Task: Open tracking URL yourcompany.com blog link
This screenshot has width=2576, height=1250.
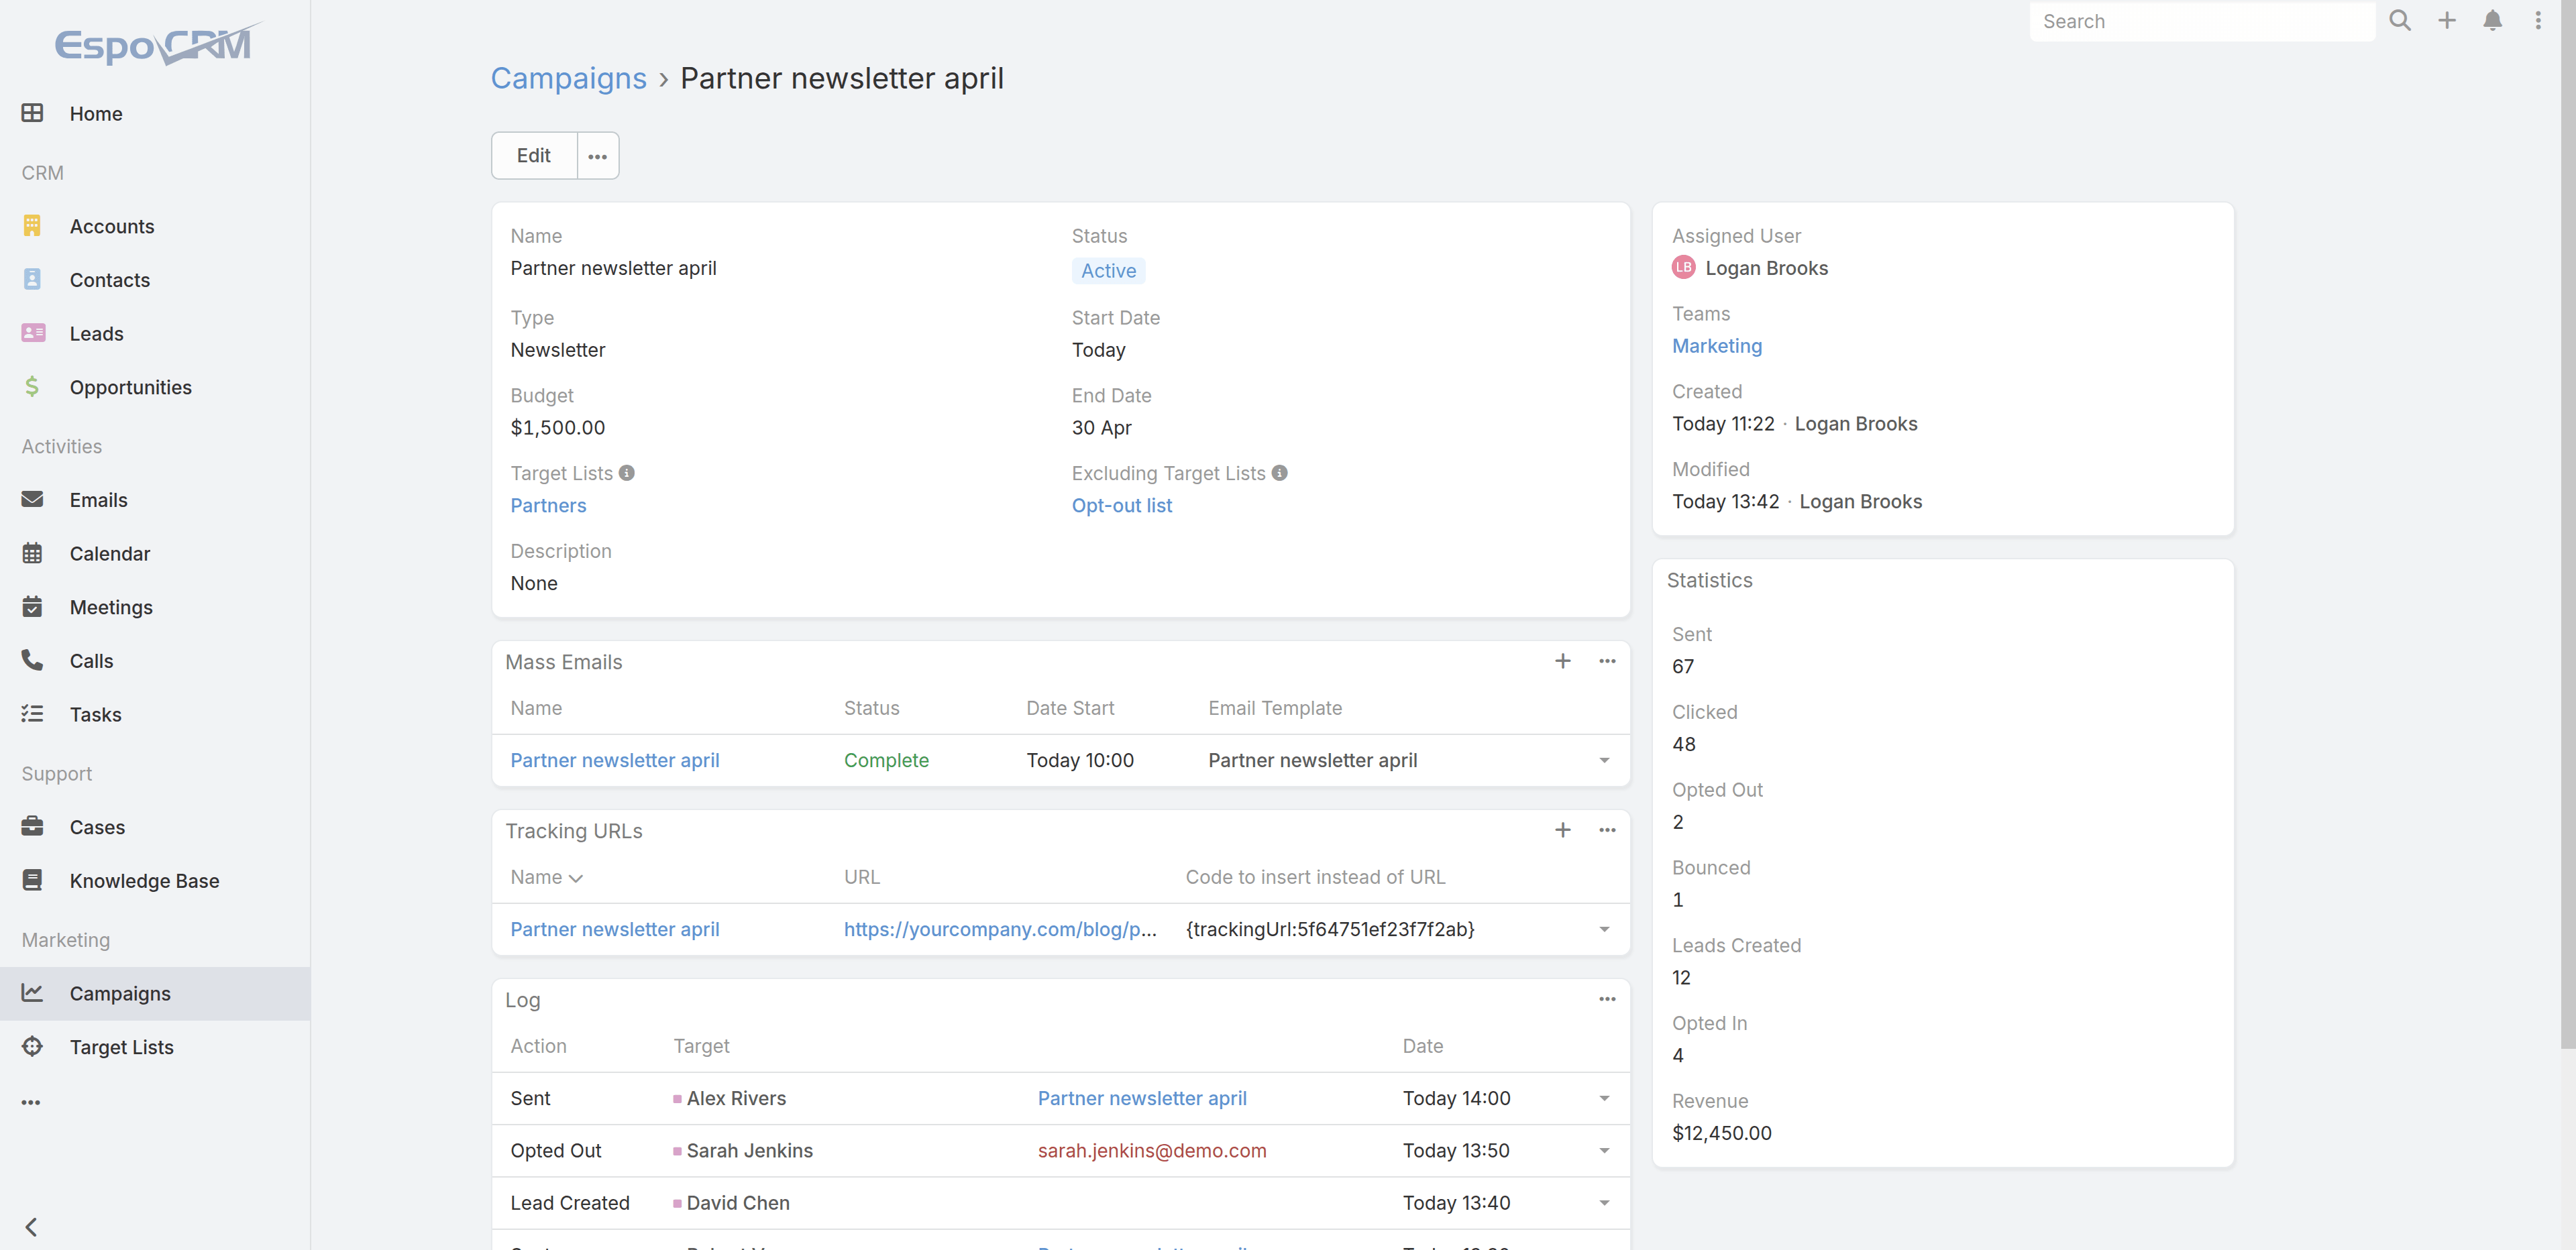Action: [x=1000, y=929]
